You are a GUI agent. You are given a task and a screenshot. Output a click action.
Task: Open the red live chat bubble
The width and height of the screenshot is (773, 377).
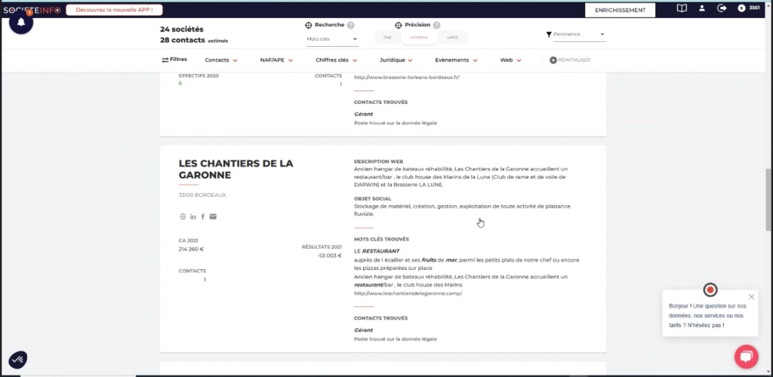pyautogui.click(x=746, y=357)
